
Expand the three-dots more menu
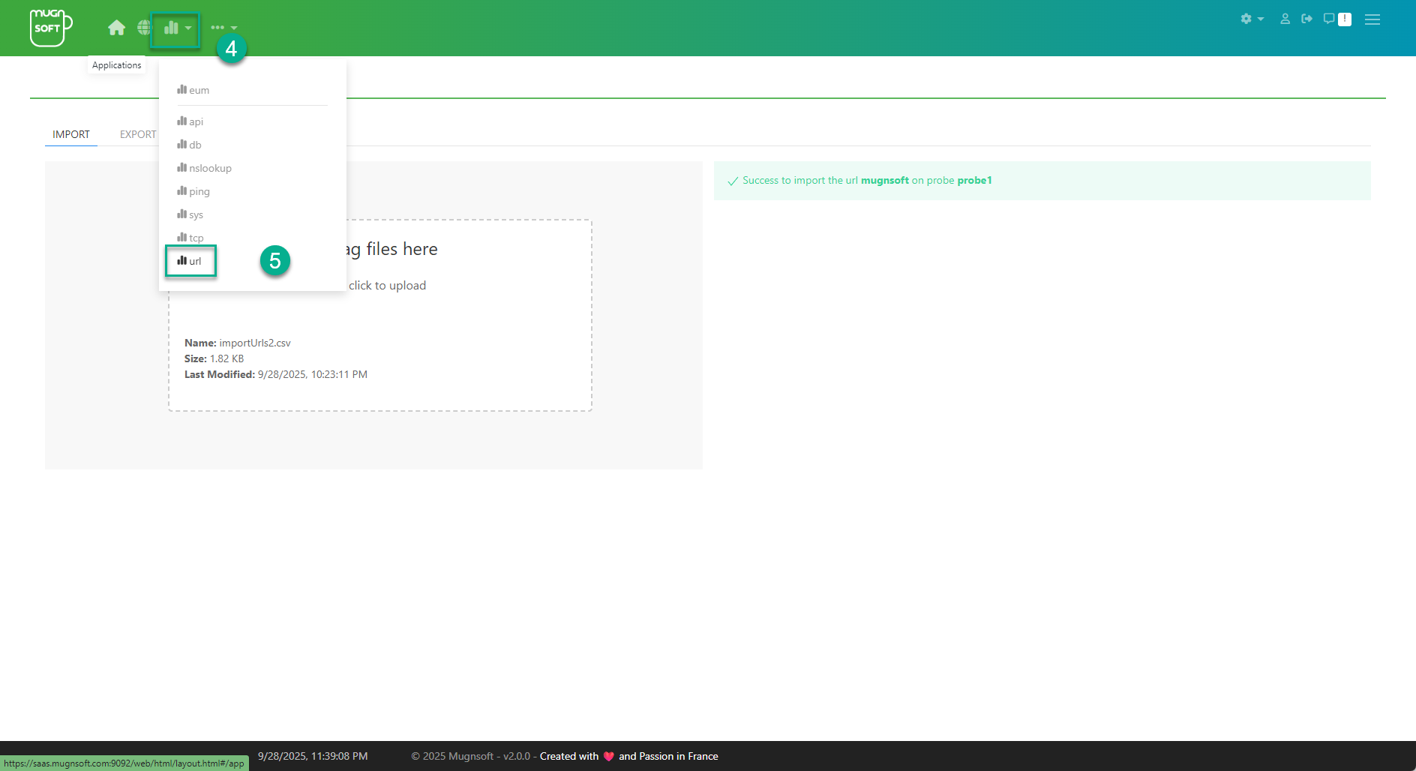(223, 28)
